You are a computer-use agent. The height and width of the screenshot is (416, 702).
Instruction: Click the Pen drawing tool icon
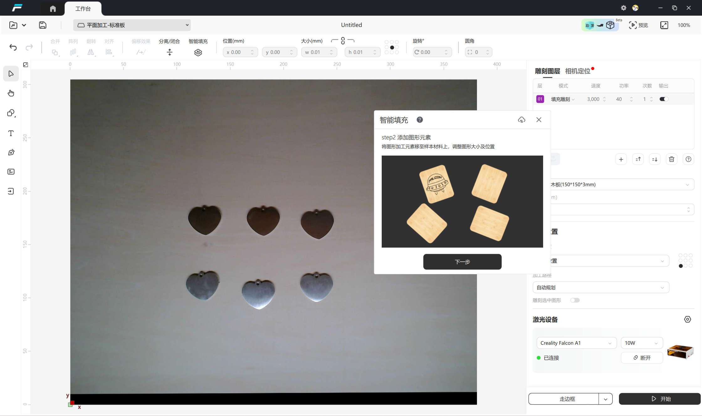pos(11,152)
